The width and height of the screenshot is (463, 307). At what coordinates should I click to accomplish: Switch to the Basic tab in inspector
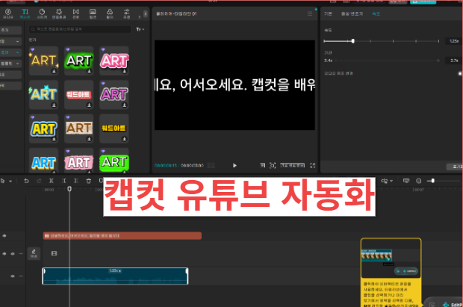328,13
